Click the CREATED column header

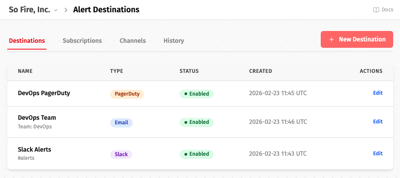click(x=261, y=71)
